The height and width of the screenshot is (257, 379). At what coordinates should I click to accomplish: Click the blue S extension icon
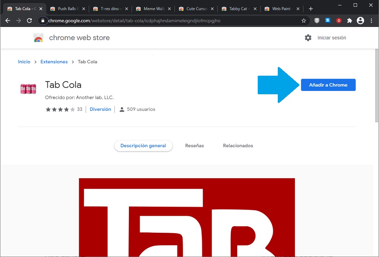click(328, 21)
